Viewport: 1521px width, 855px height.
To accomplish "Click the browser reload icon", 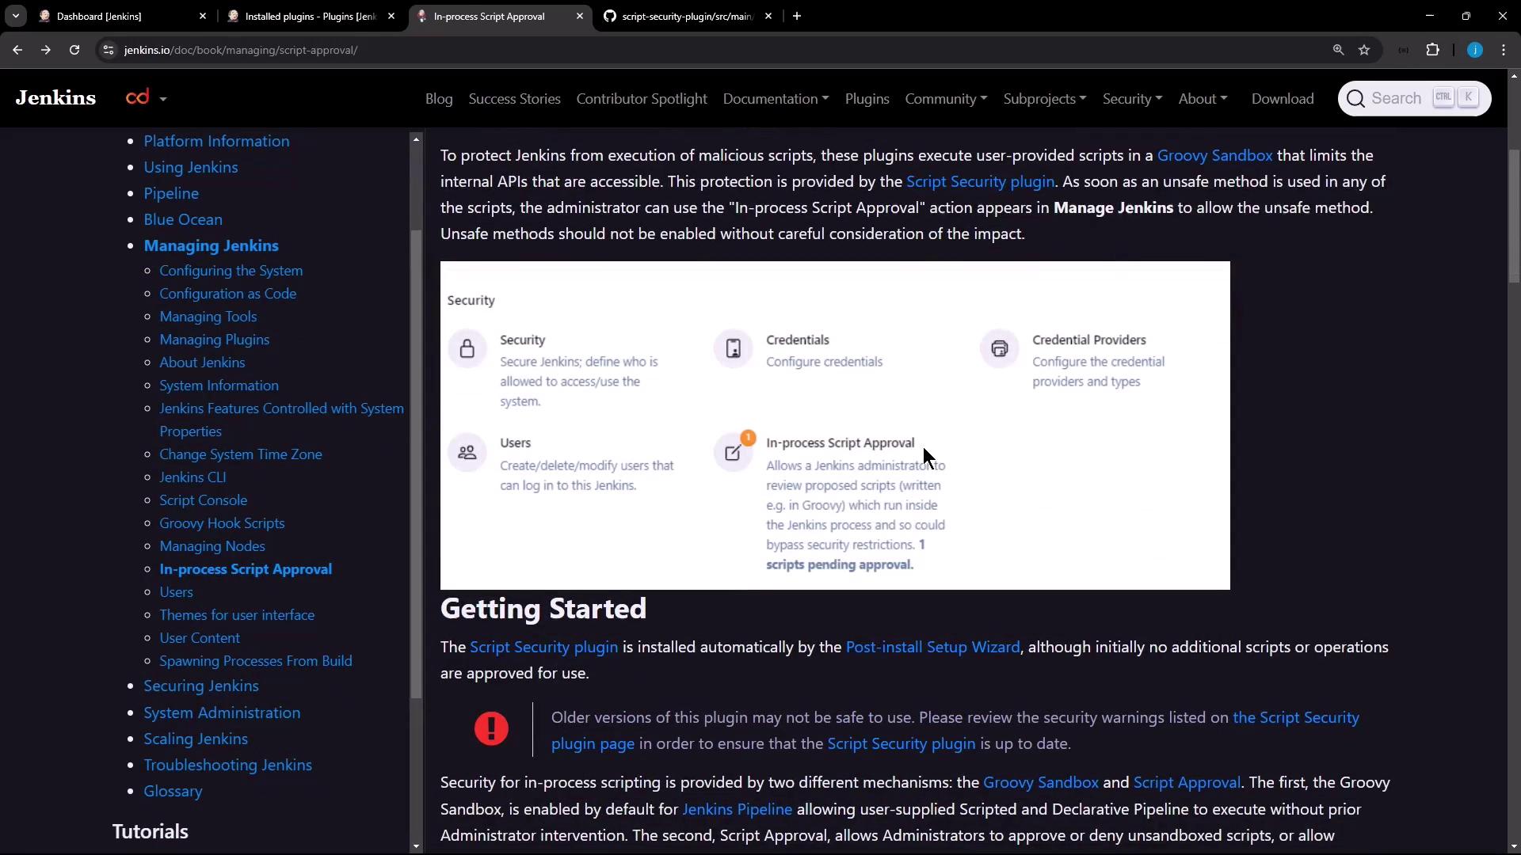I will (x=74, y=50).
